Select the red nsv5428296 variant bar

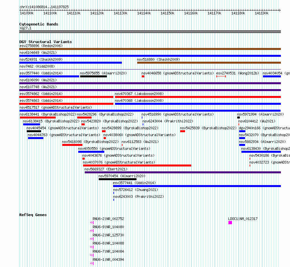(84, 118)
